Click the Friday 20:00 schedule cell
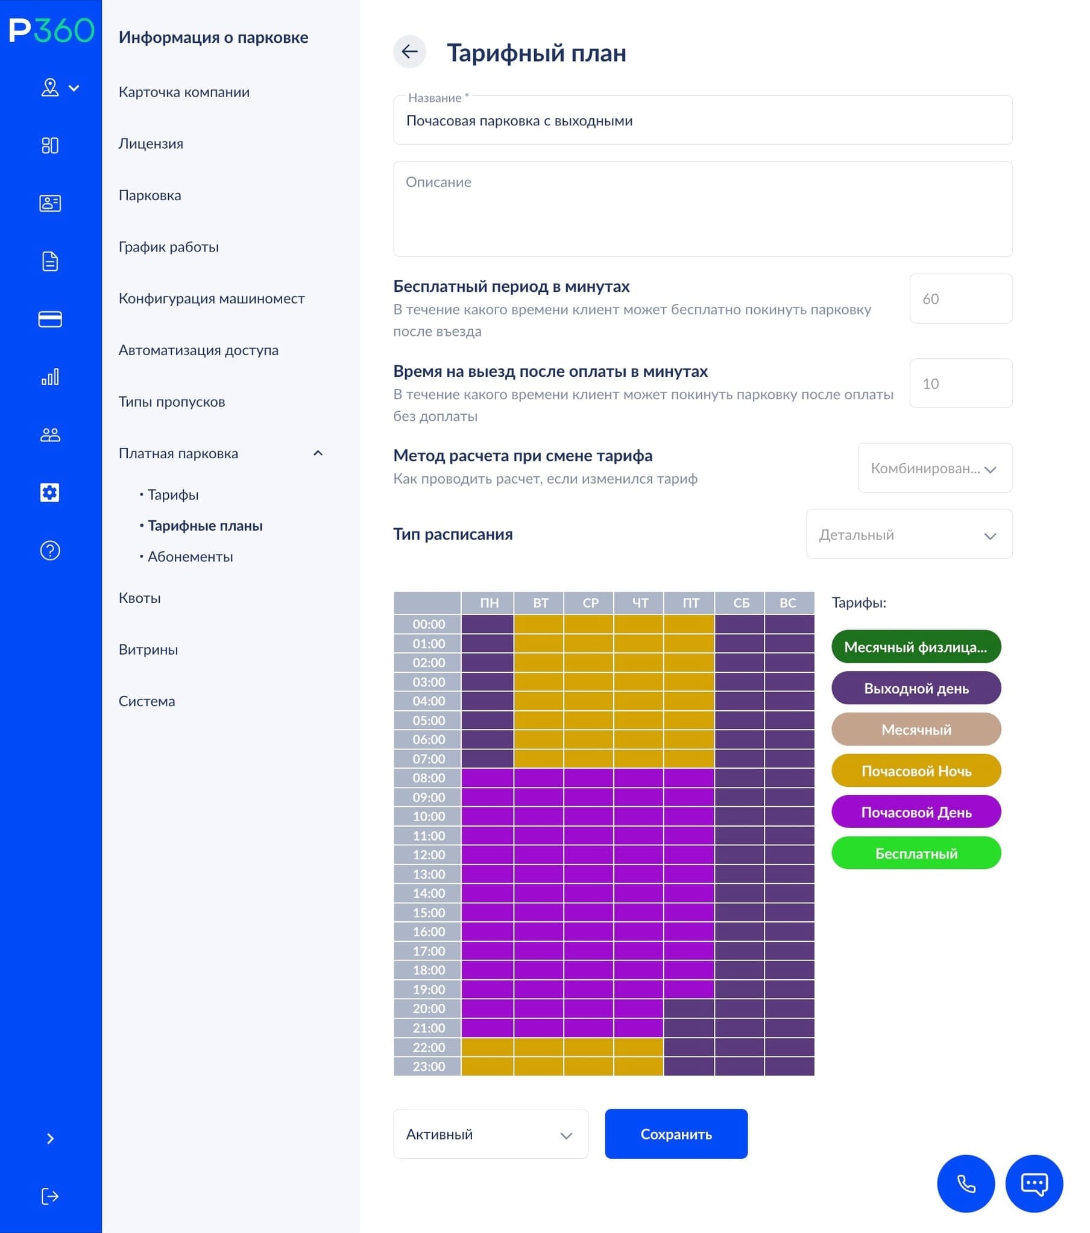The image size is (1090, 1233). [x=690, y=1009]
